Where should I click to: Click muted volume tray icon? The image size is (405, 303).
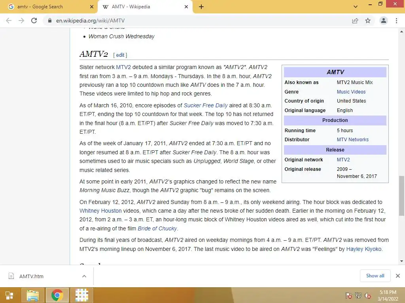[368, 295]
